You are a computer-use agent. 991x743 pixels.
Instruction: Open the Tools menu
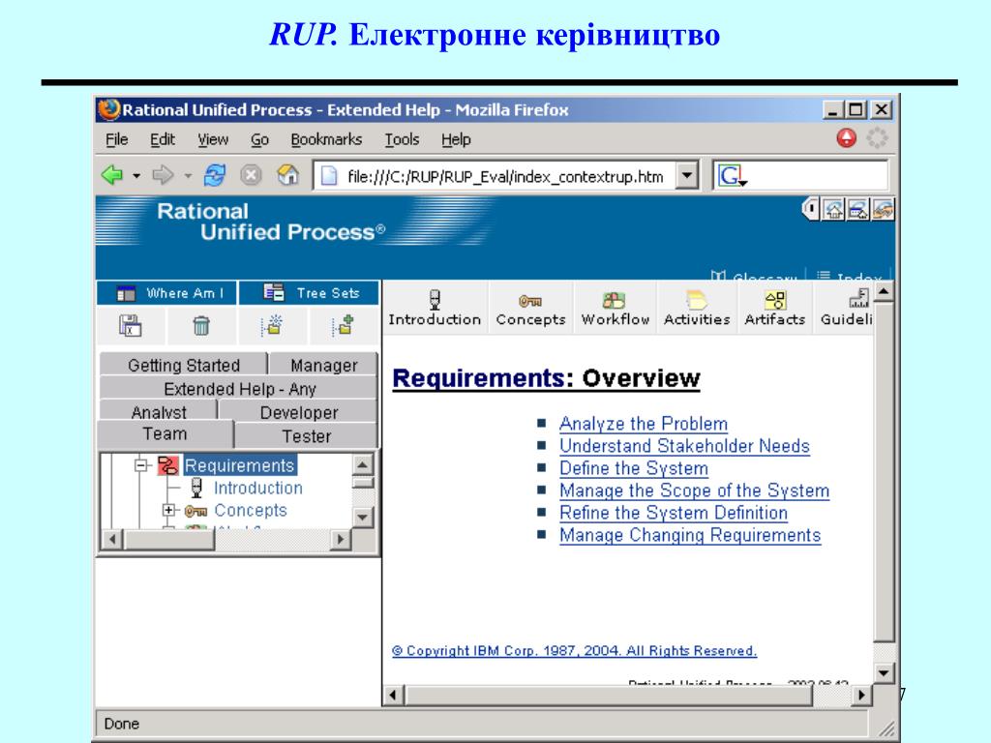(402, 139)
